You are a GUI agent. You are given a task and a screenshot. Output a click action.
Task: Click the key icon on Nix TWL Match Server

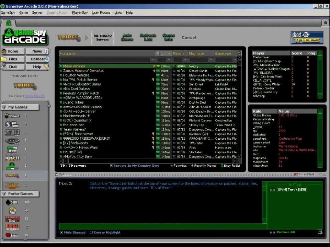coord(153,80)
